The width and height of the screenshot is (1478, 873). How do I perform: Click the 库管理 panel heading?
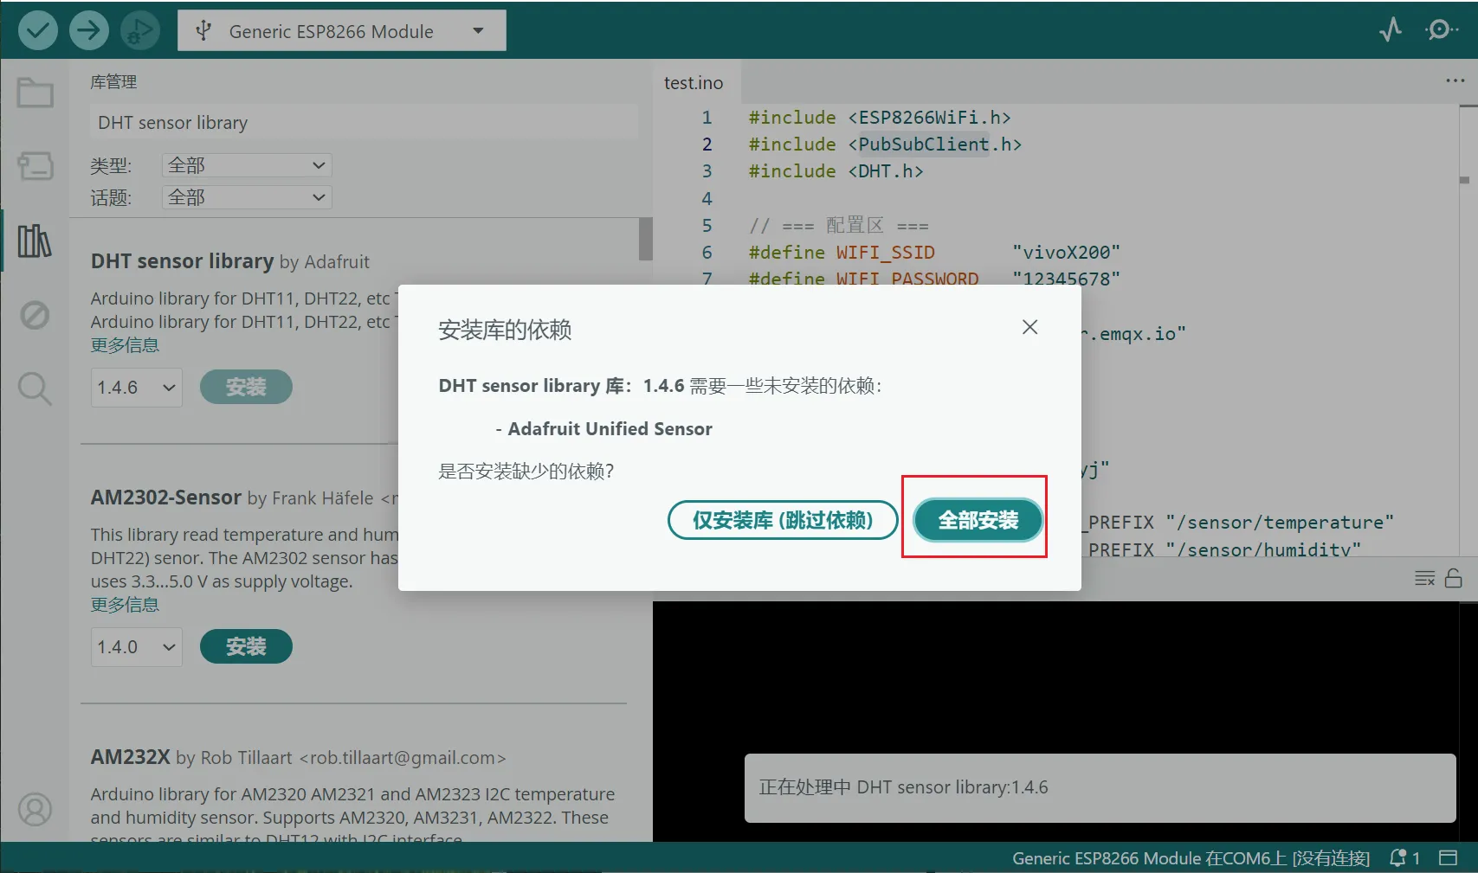pos(113,82)
